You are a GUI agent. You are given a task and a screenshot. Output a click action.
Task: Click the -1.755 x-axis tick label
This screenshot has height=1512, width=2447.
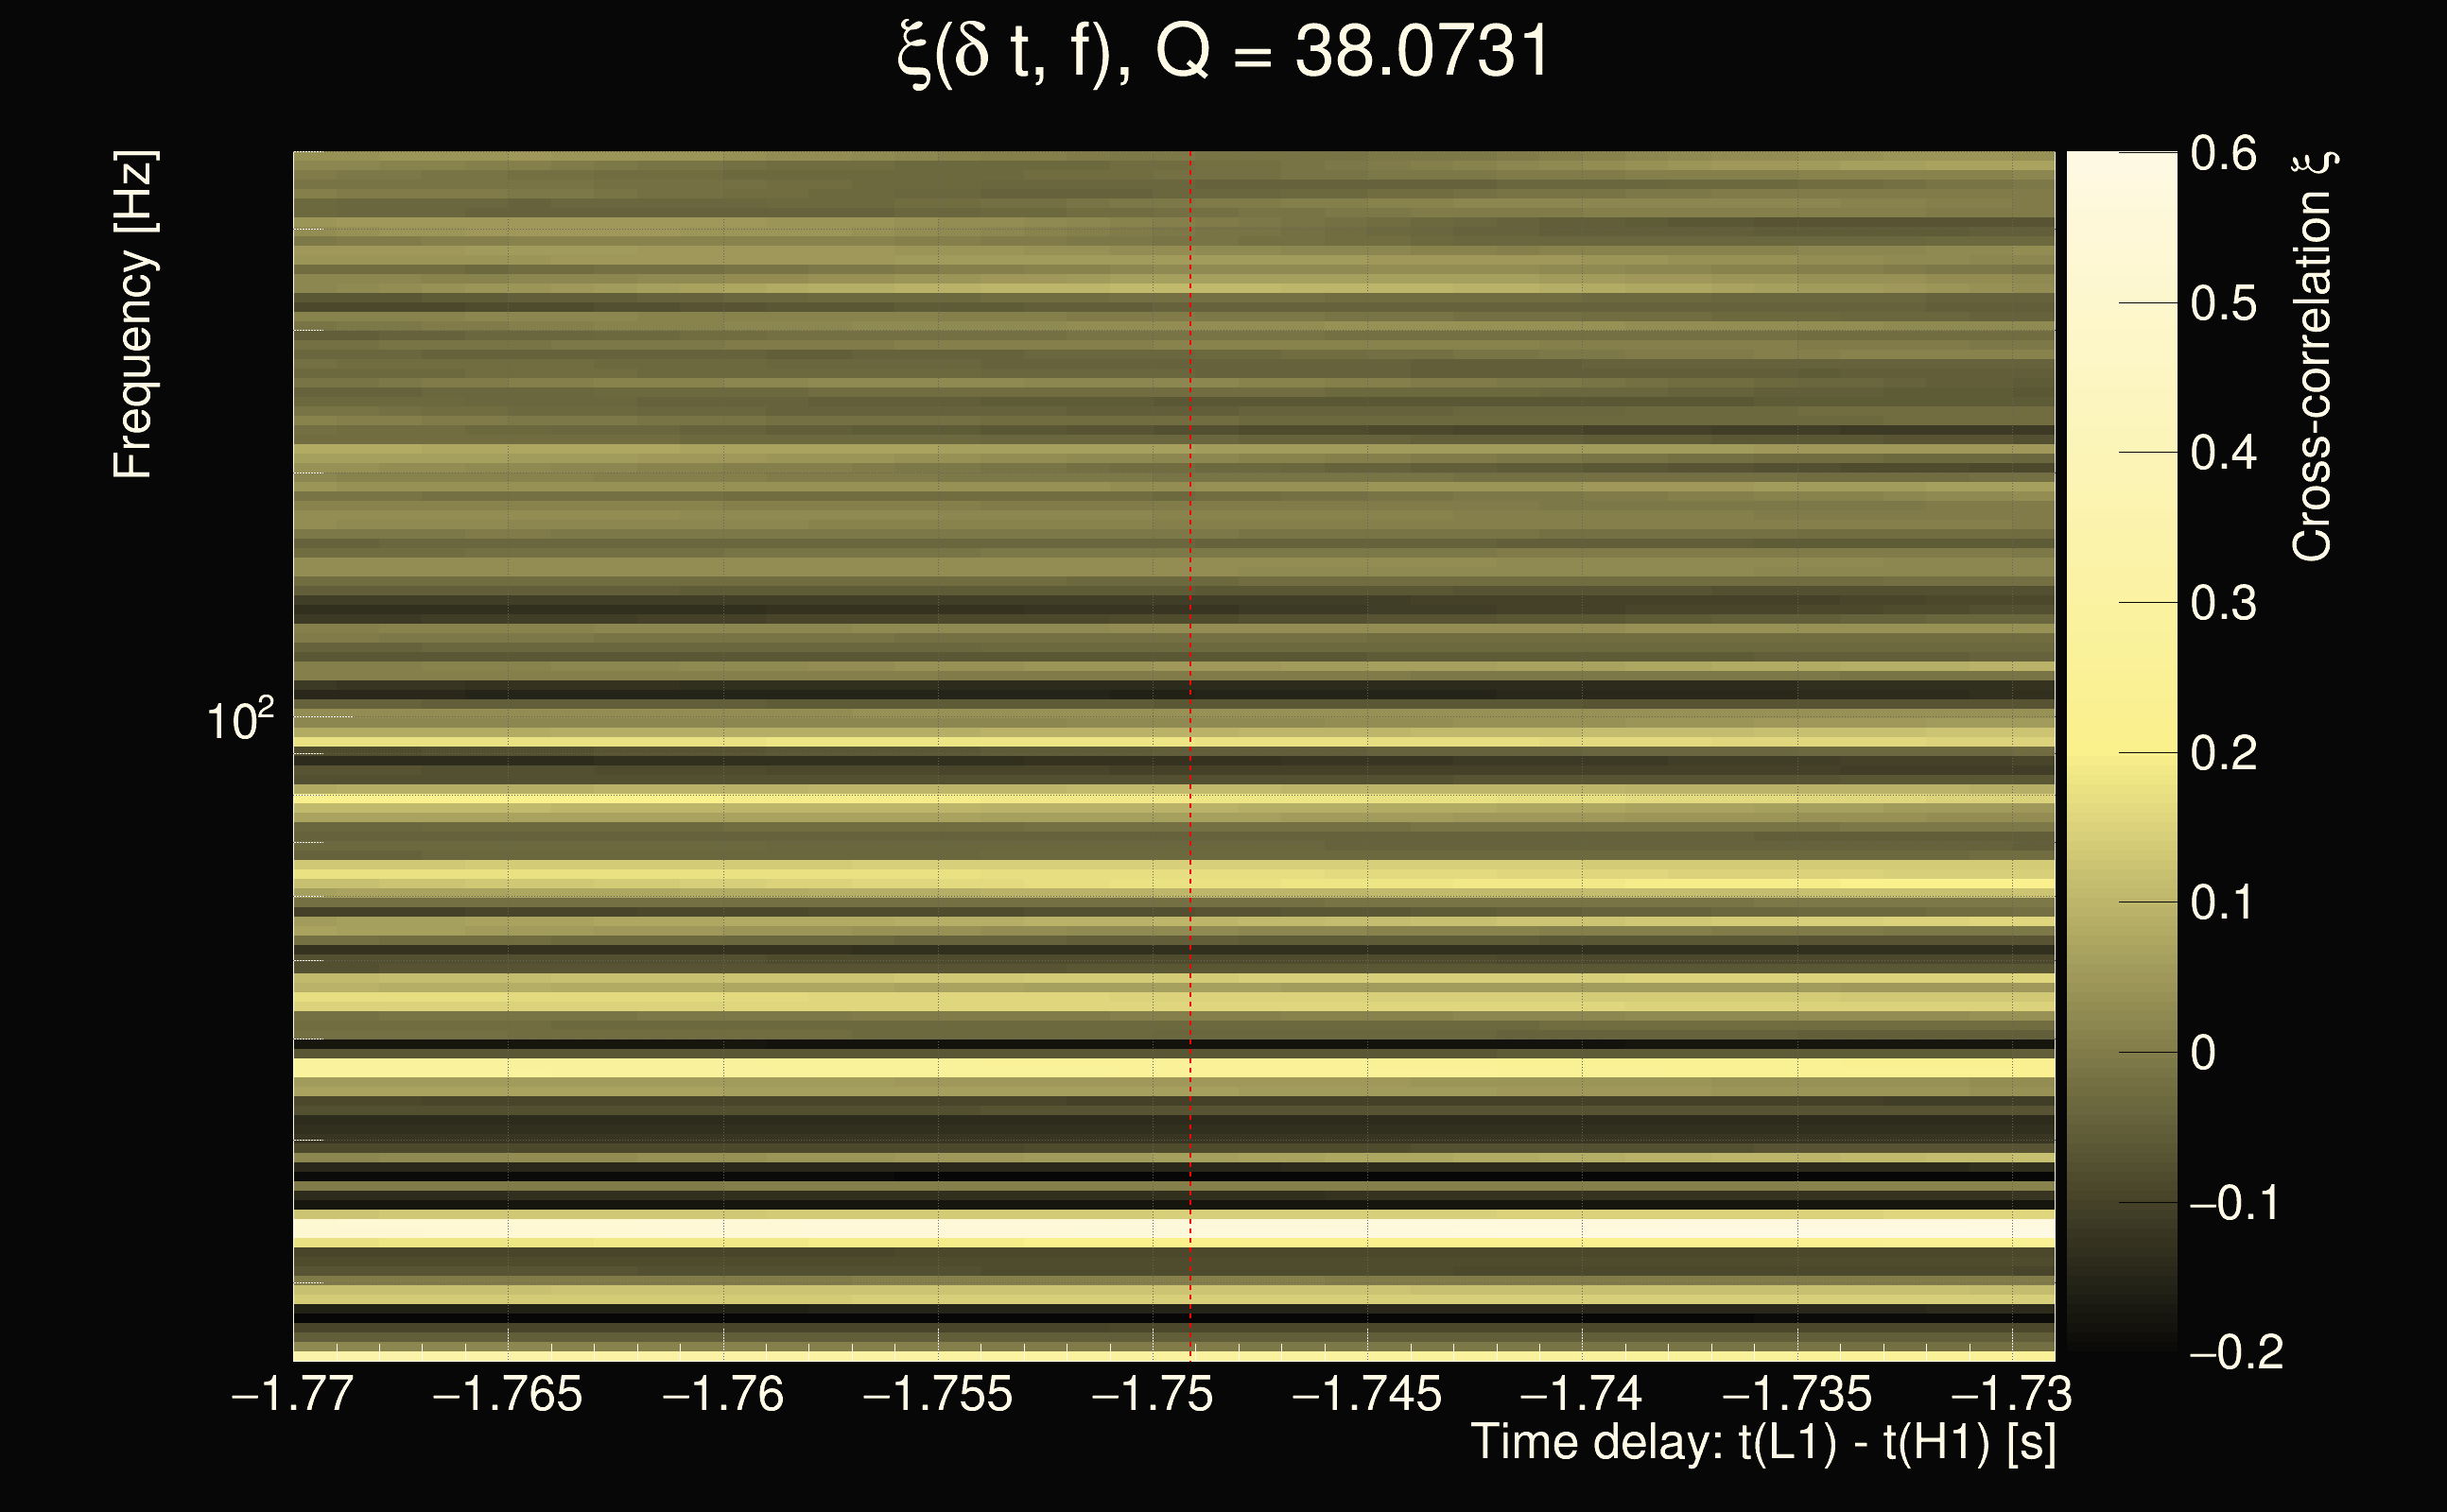point(937,1394)
